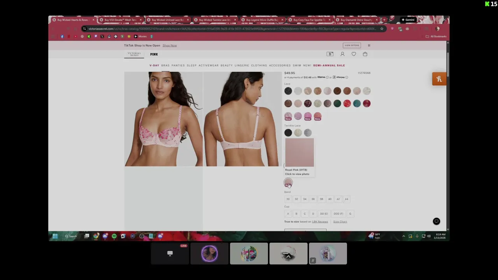The width and height of the screenshot is (498, 280).
Task: Open a new browser tab
Action: pos(384,20)
